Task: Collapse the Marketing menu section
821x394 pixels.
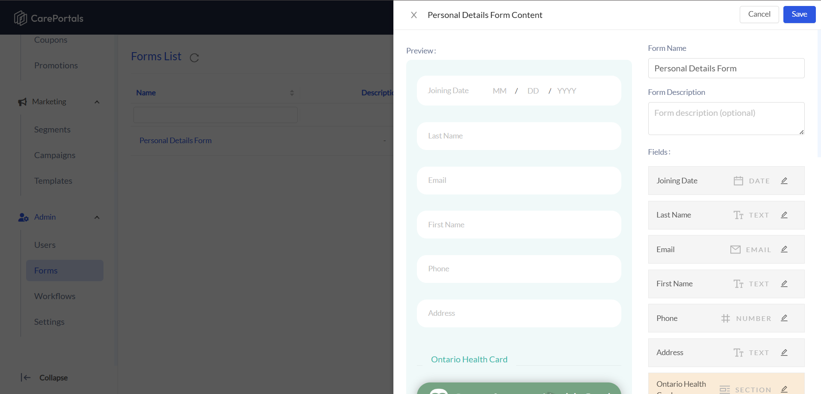Action: pyautogui.click(x=97, y=102)
